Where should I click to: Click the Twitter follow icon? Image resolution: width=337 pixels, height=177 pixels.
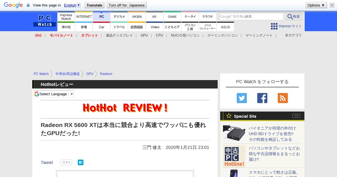242,98
